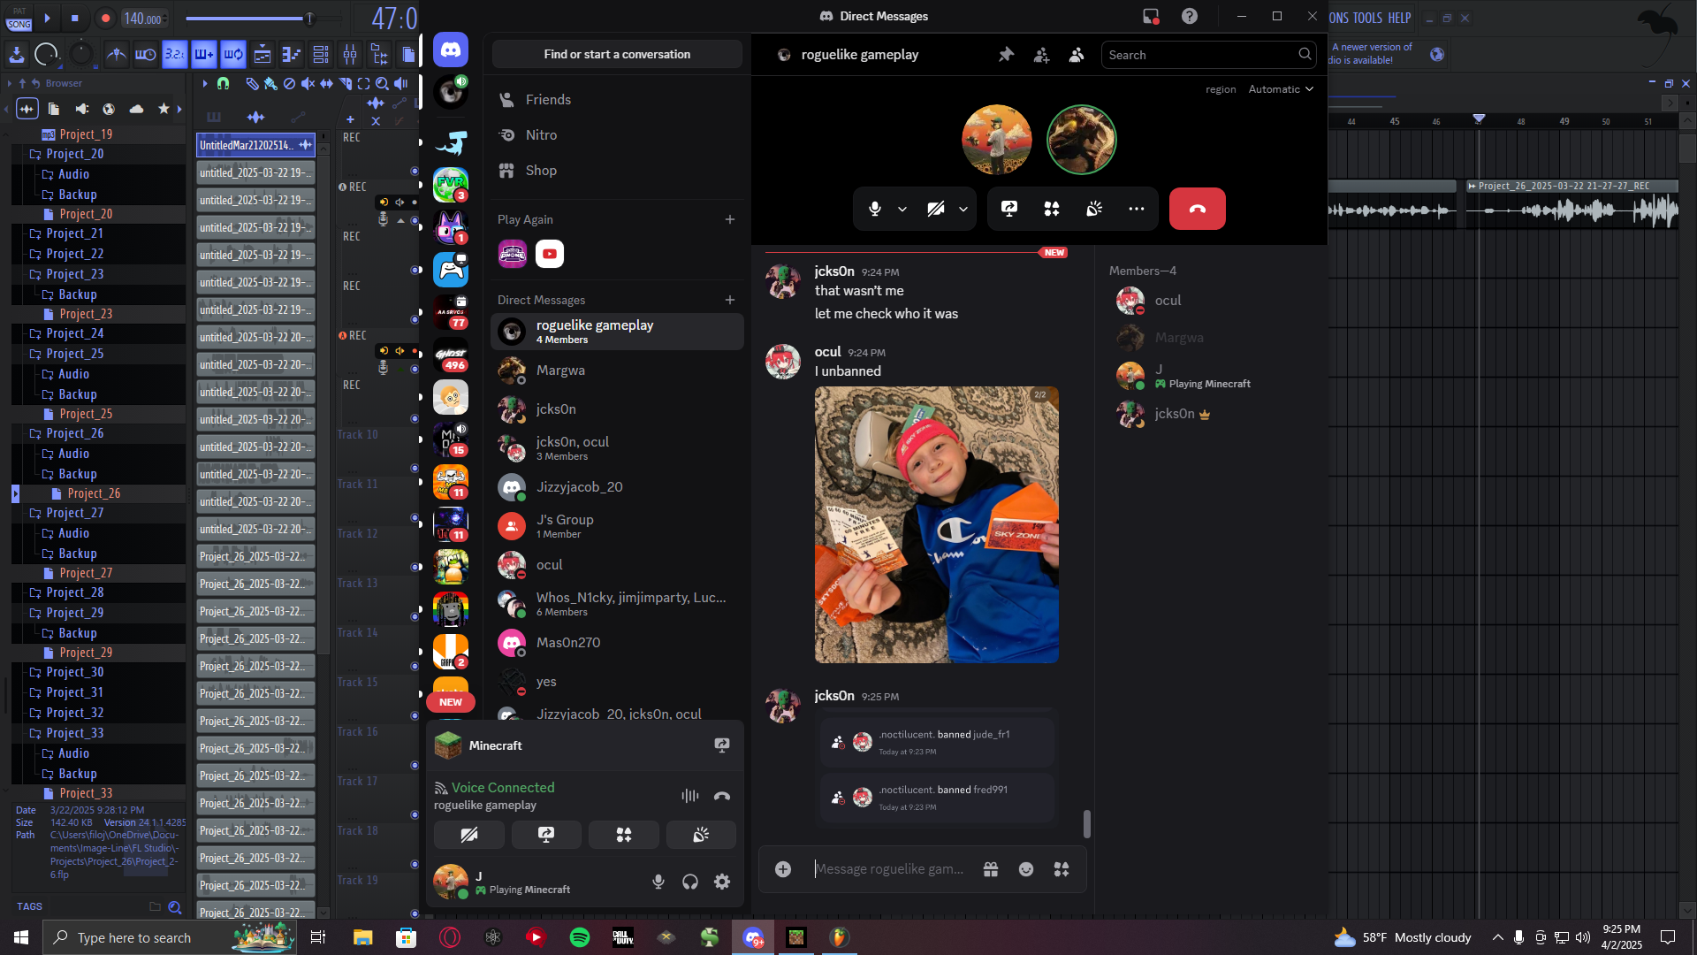Click the gift icon in message bar
The image size is (1697, 955).
[991, 869]
